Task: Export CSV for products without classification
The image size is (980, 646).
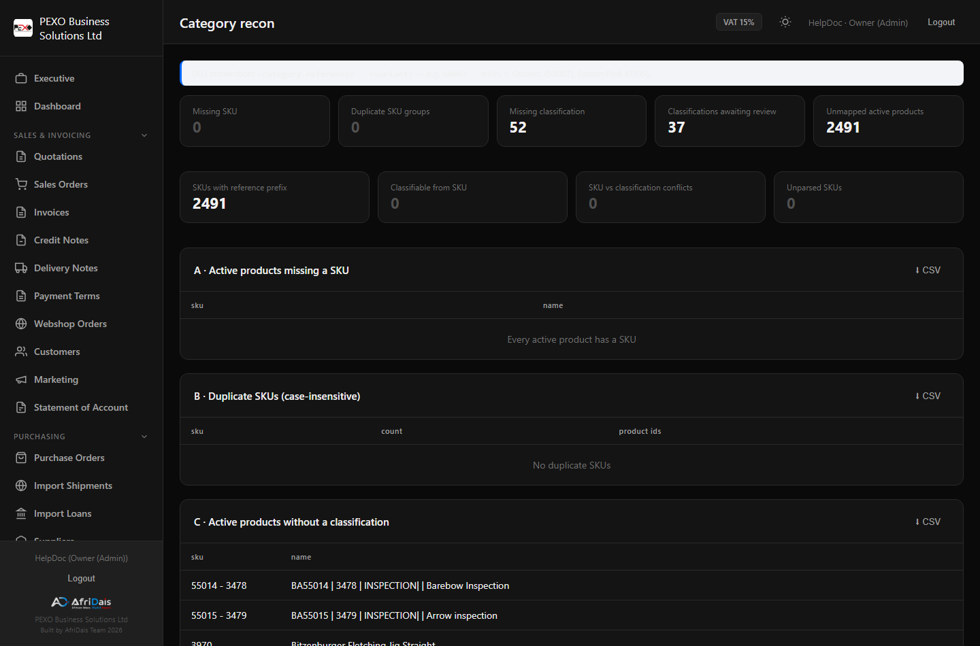Action: pyautogui.click(x=928, y=522)
